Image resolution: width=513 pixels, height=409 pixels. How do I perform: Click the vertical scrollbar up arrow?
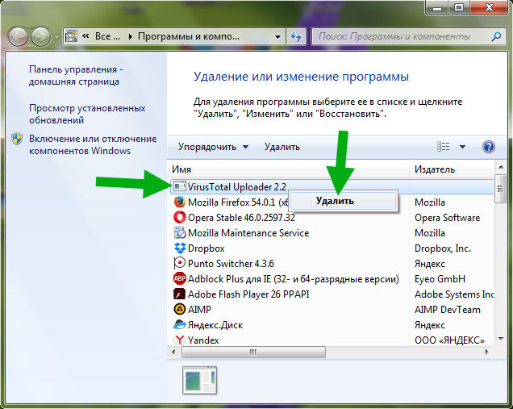tap(501, 168)
